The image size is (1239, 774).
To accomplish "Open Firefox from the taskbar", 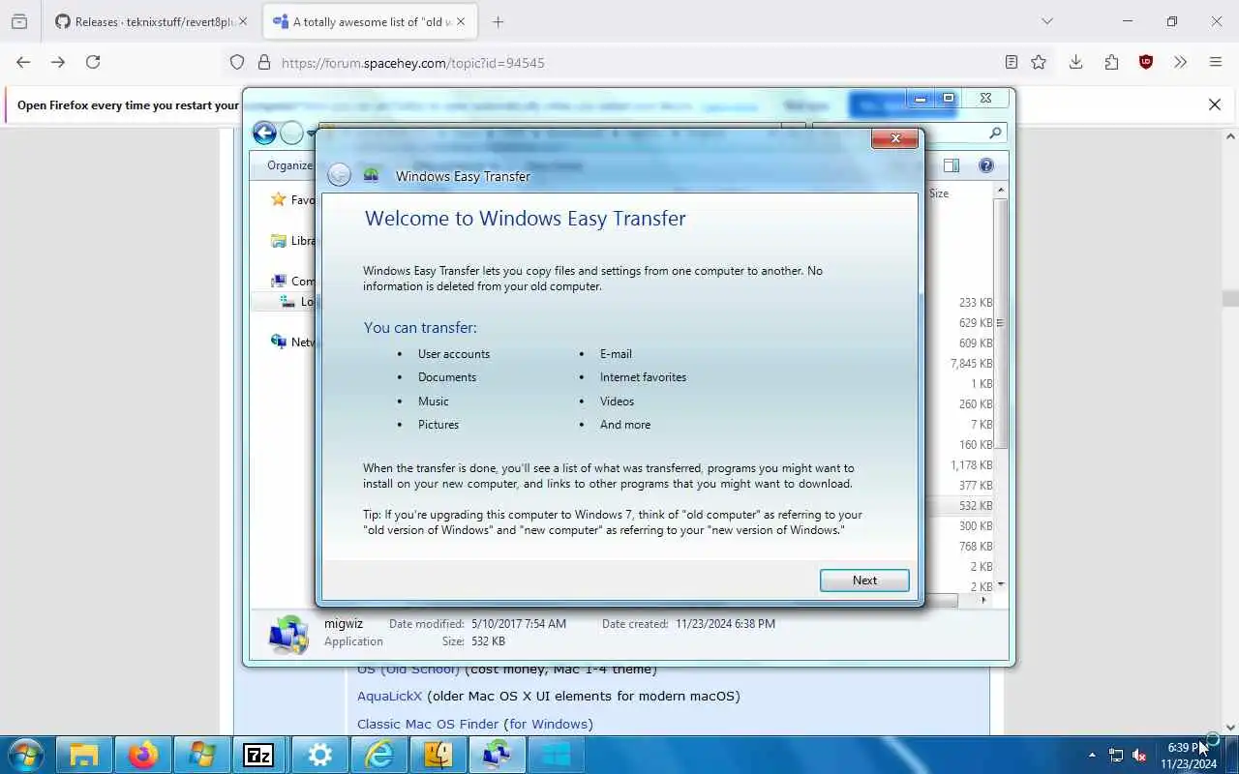I will [x=143, y=755].
